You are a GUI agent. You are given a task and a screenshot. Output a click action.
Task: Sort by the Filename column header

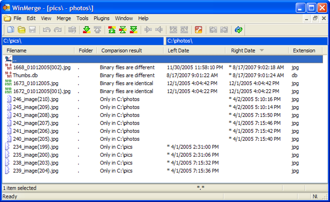click(39, 51)
